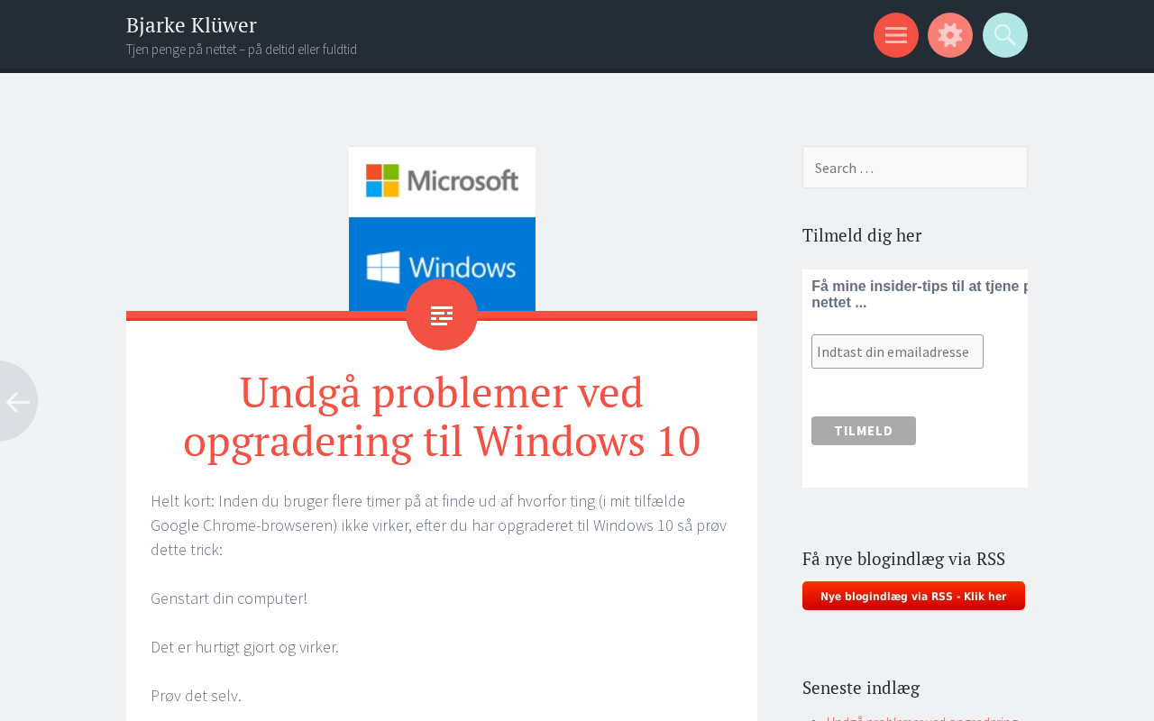Click the Seneste indlæg heading
Screen dimensions: 1154x721
[861, 688]
